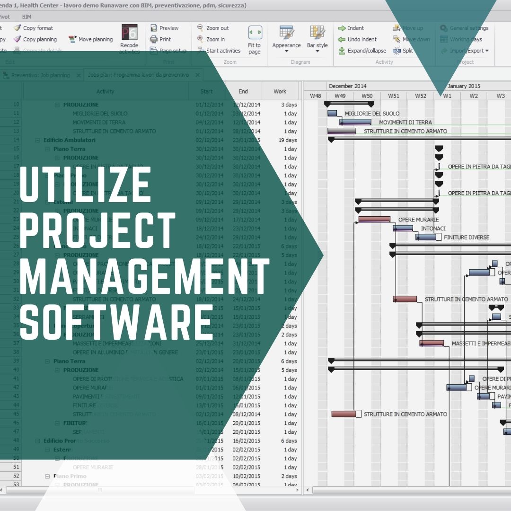The height and width of the screenshot is (511, 511).
Task: Click the Undo indent arrow icon
Action: (x=342, y=39)
